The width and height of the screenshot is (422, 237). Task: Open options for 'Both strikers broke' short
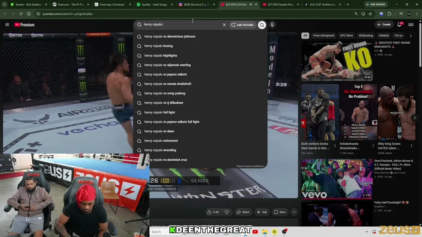click(335, 146)
